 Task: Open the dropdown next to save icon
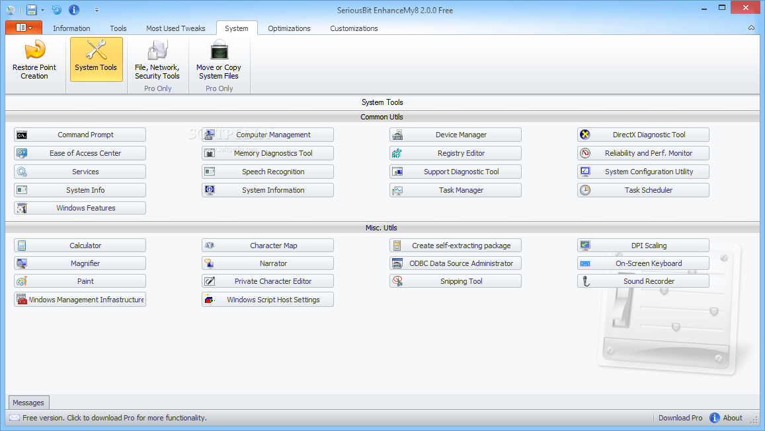[42, 10]
